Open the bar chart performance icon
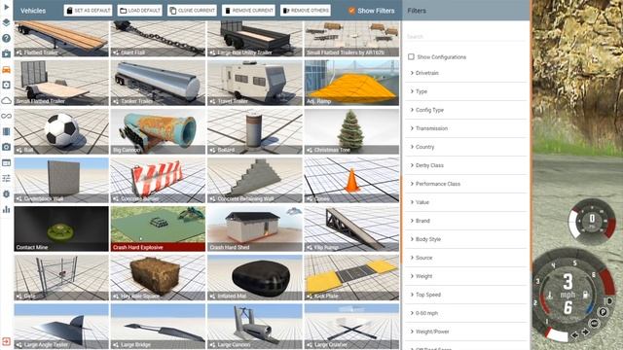The image size is (623, 350). pos(6,209)
